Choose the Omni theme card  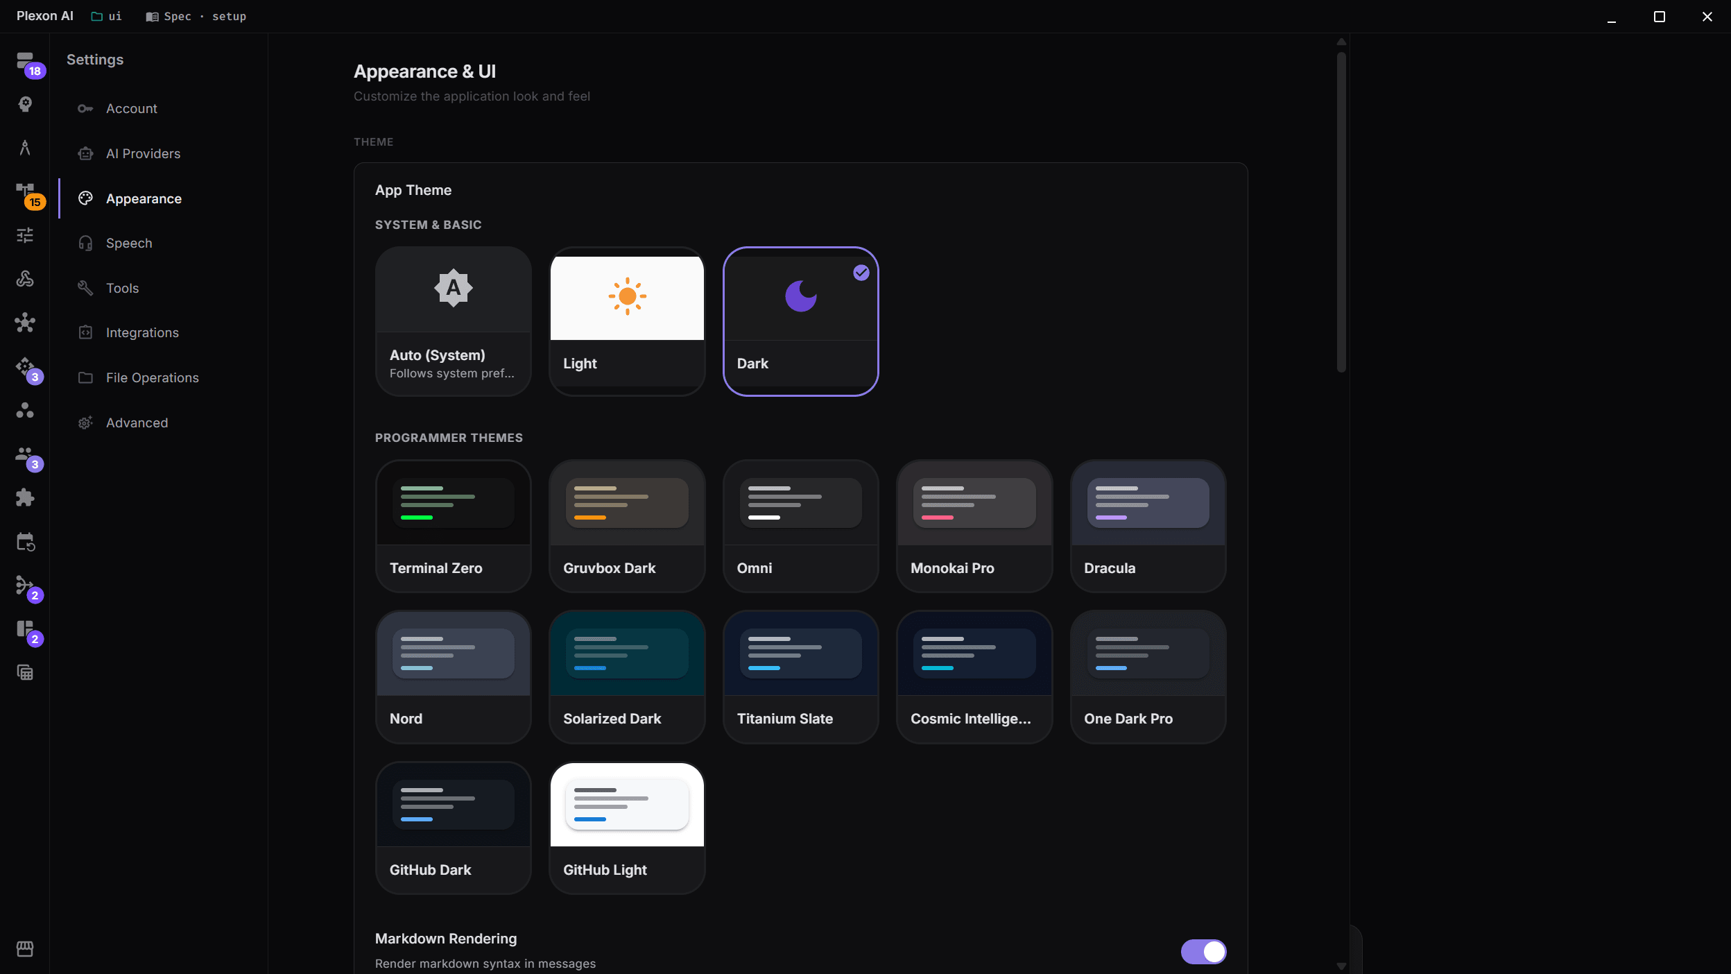coord(801,526)
